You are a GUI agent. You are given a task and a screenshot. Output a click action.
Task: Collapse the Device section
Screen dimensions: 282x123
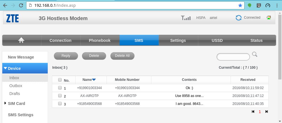tap(5, 68)
